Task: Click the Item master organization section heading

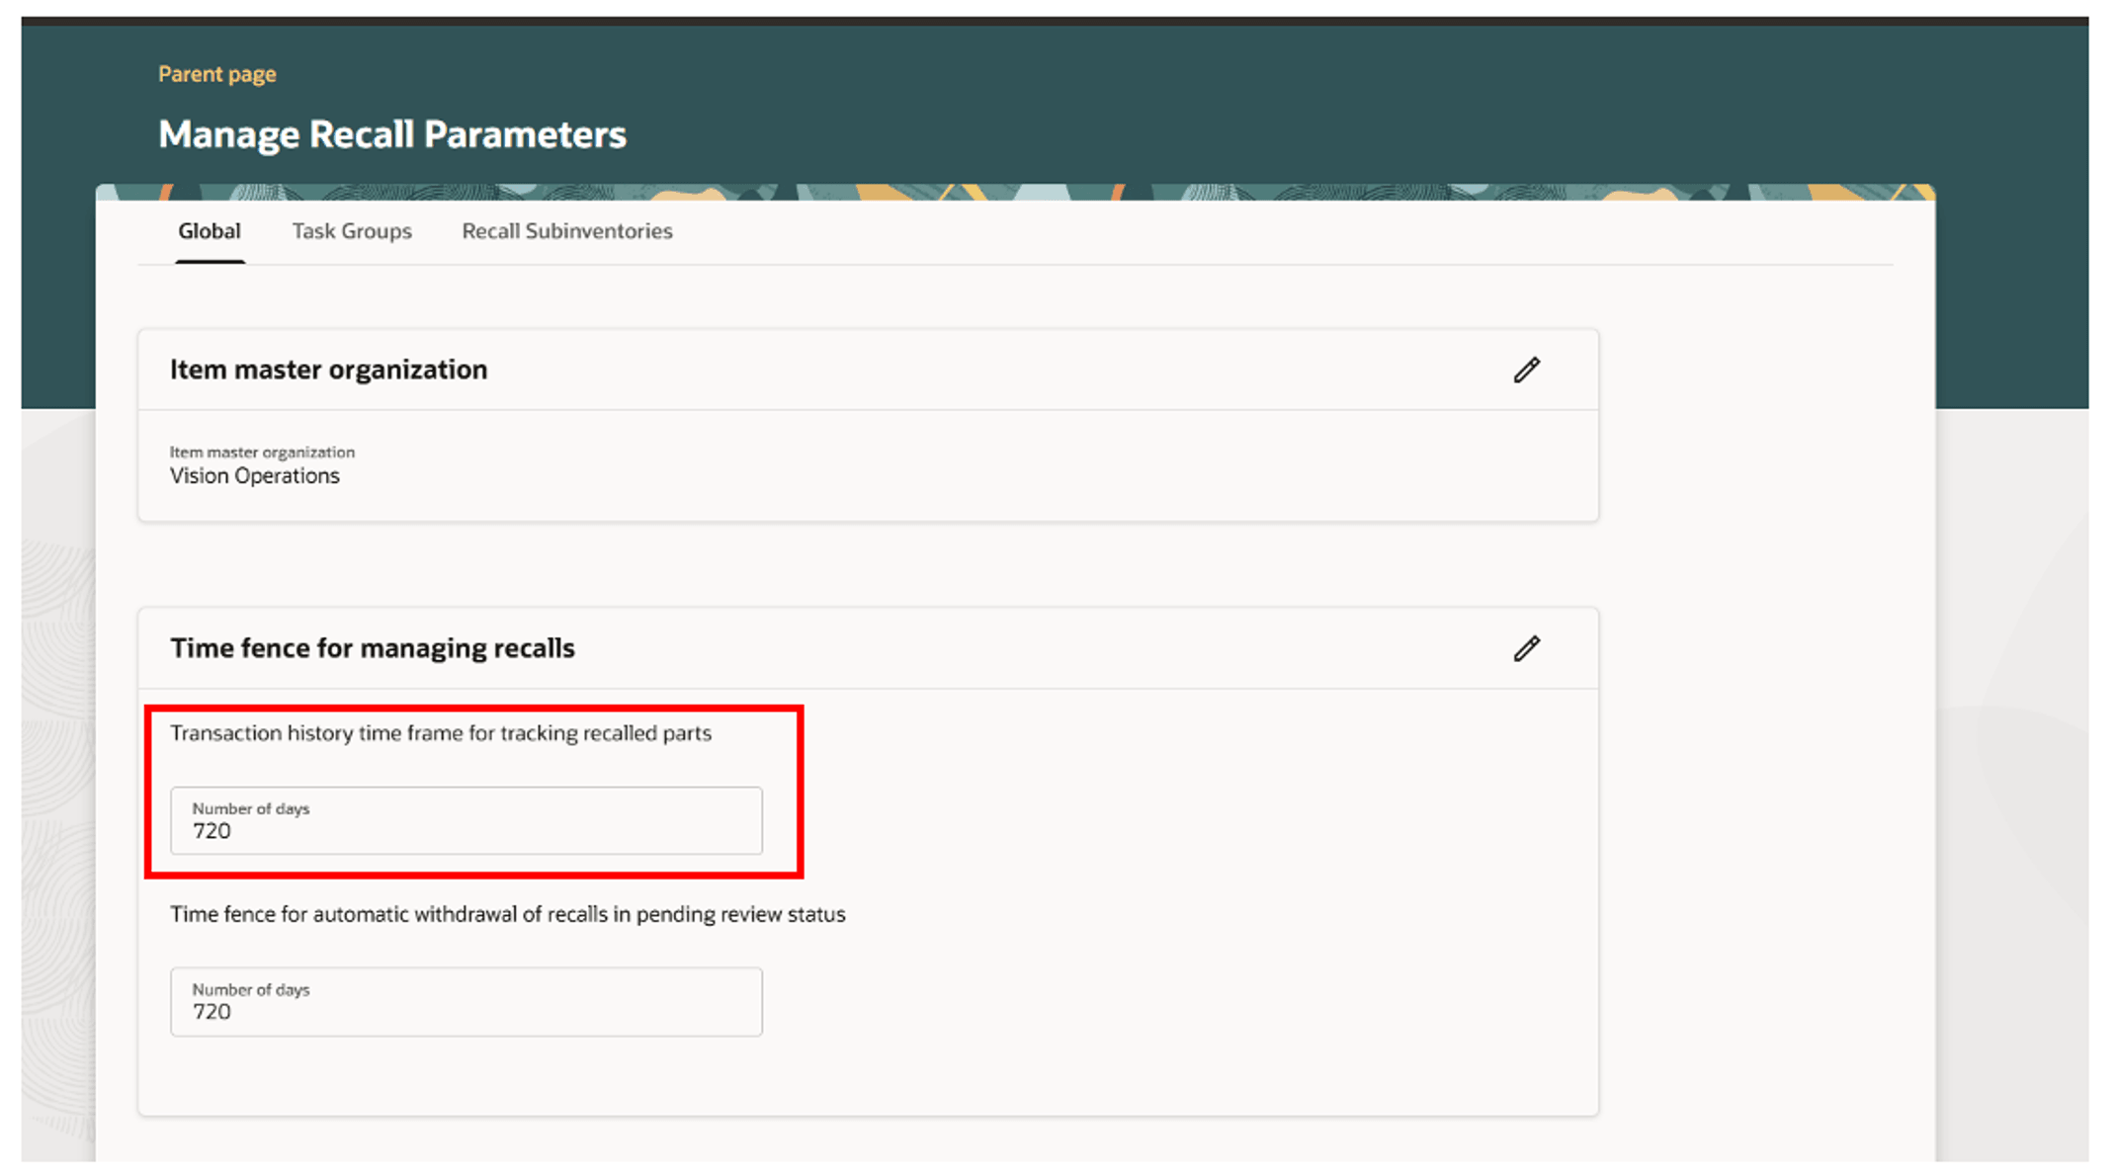Action: (x=328, y=370)
